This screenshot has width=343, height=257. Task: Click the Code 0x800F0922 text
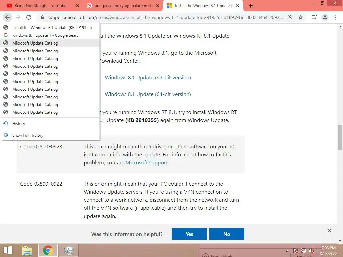pos(41,184)
